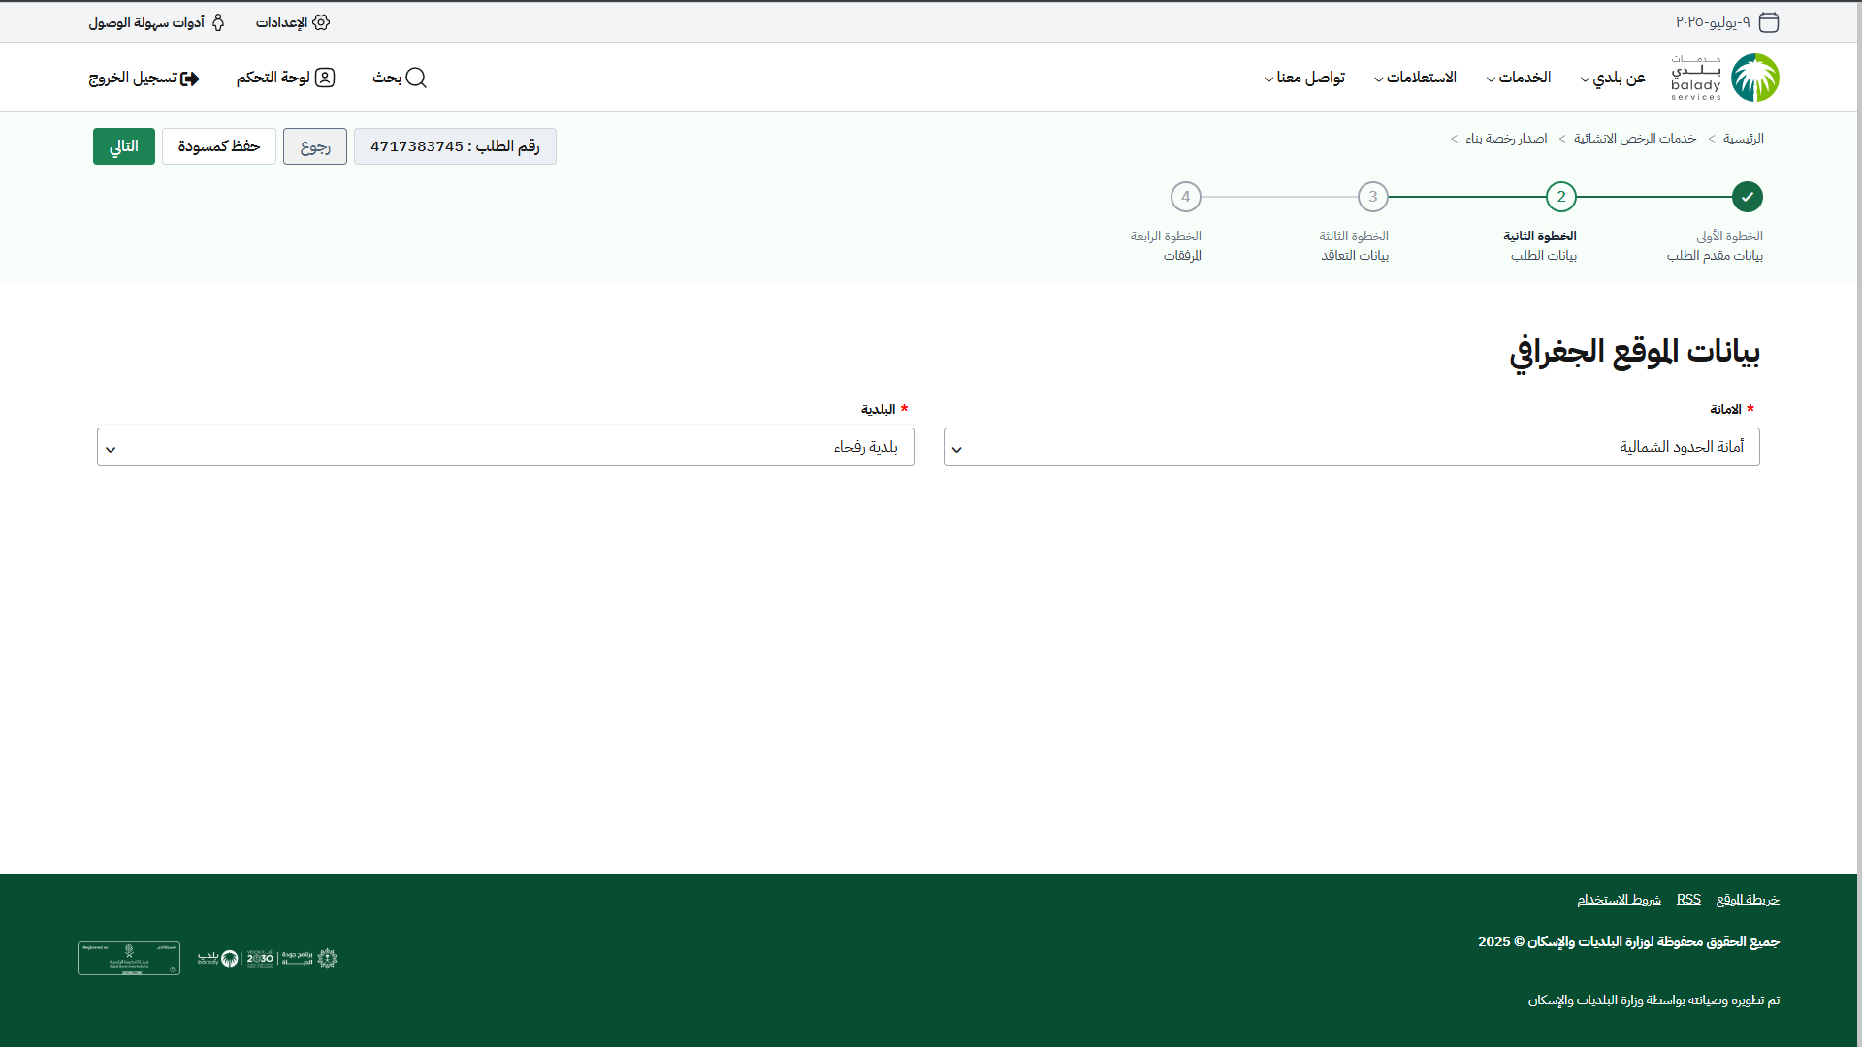Click the completed step one checkmark circle
This screenshot has width=1862, height=1047.
[x=1747, y=197]
